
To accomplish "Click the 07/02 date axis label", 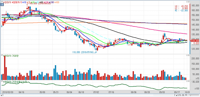I will [x=96, y=92].
